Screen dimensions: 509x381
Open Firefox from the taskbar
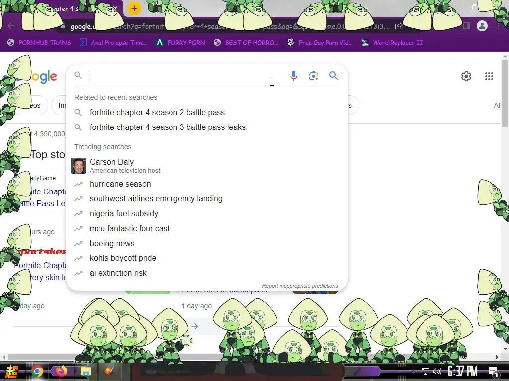(x=61, y=371)
